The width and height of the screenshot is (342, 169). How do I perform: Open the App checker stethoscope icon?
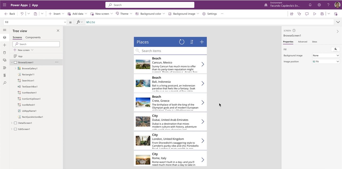point(299,14)
